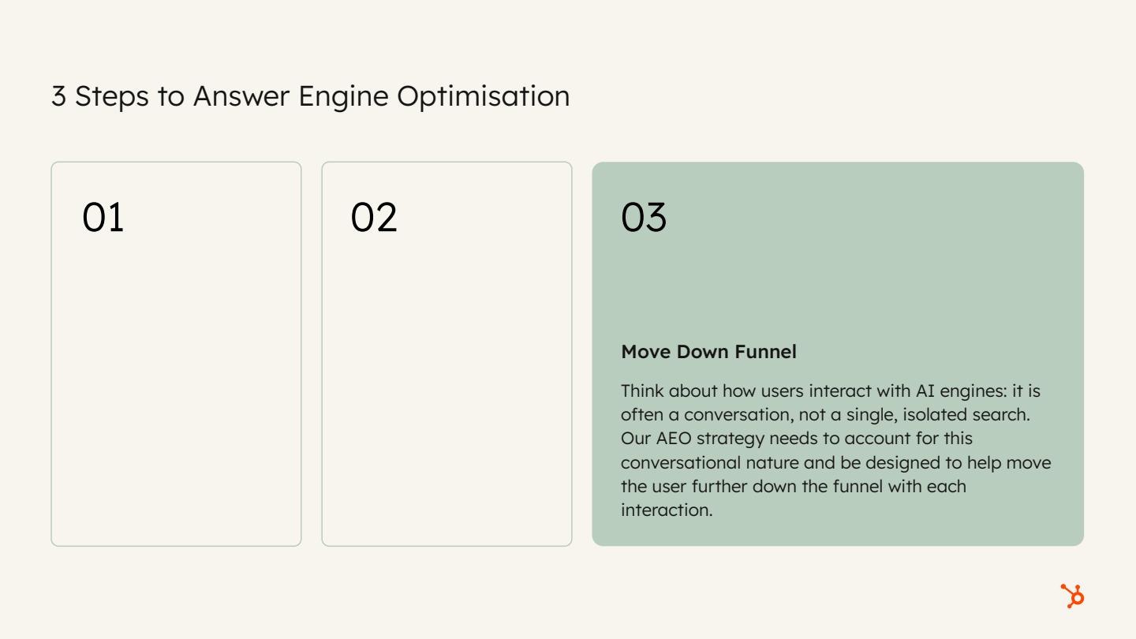Image resolution: width=1136 pixels, height=639 pixels.
Task: Click the number 02 label
Action: (374, 217)
